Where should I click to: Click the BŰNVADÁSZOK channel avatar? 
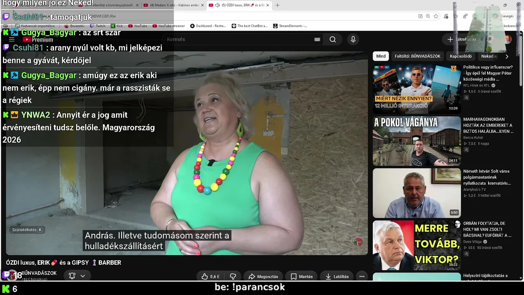point(13,275)
